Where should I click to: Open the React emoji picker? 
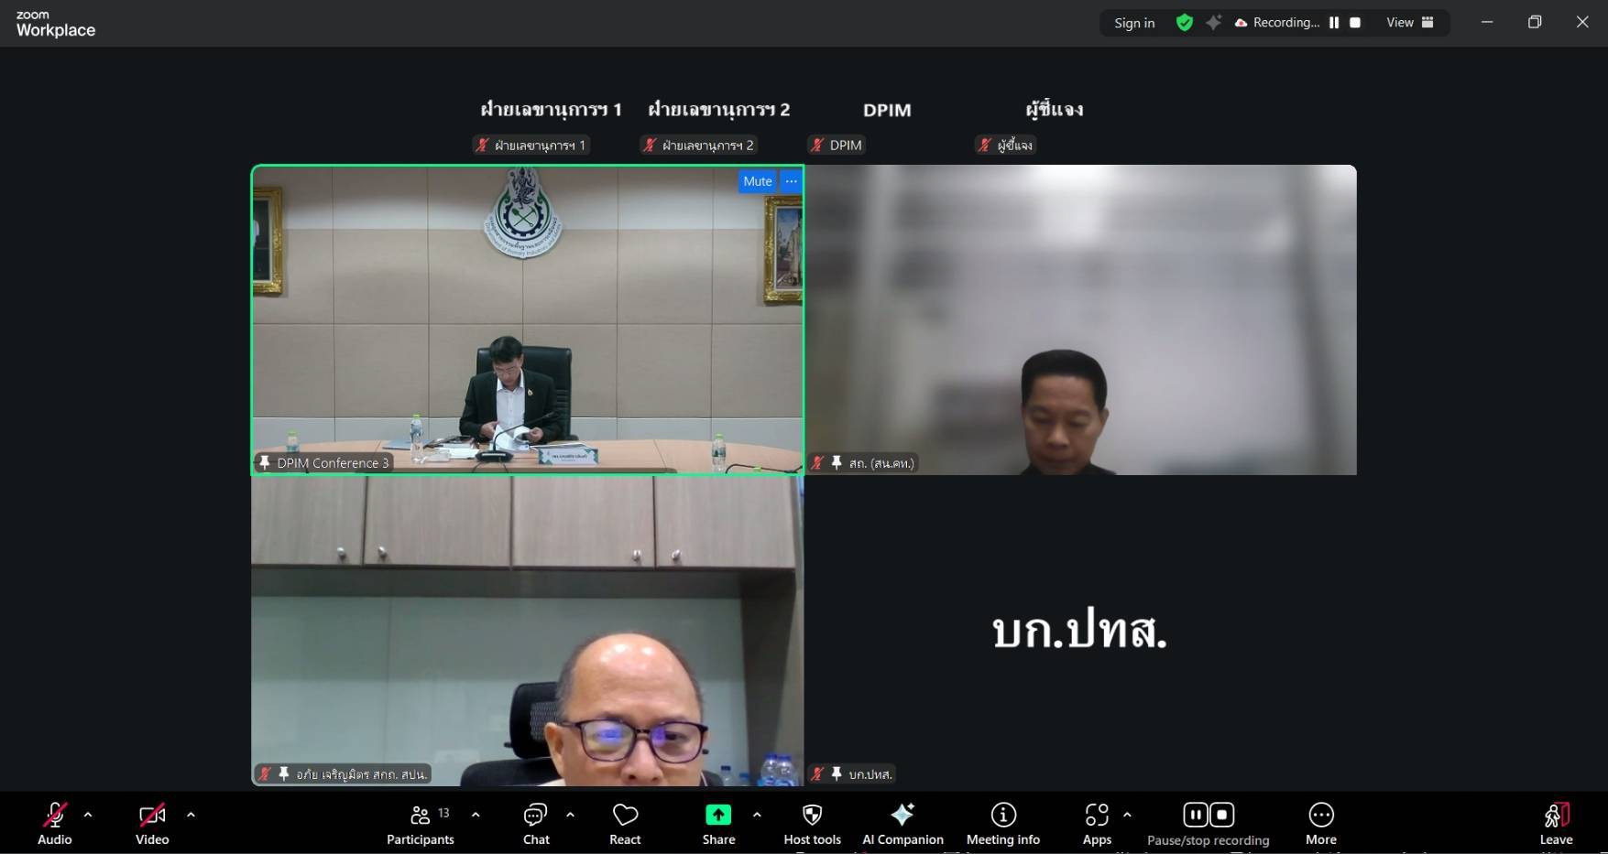click(625, 822)
